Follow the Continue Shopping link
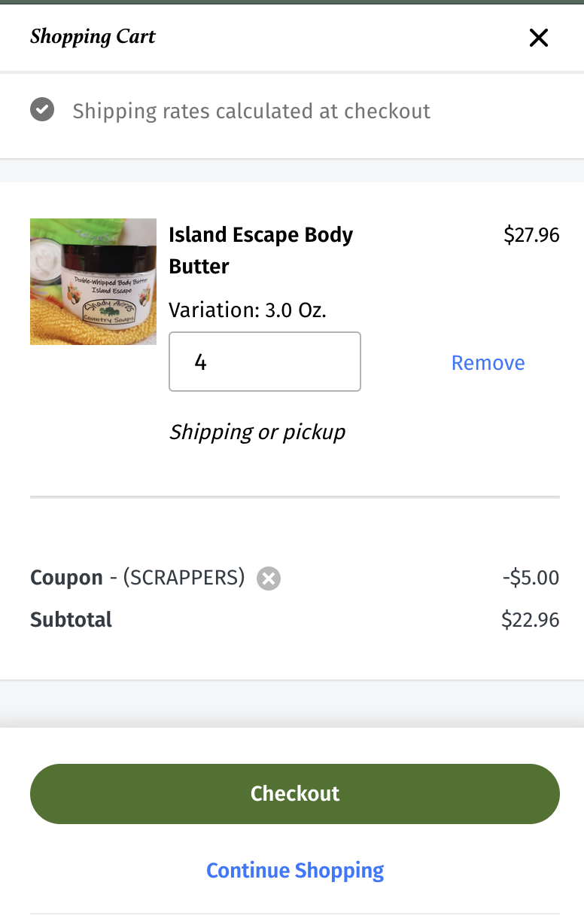The image size is (584, 916). (x=295, y=870)
